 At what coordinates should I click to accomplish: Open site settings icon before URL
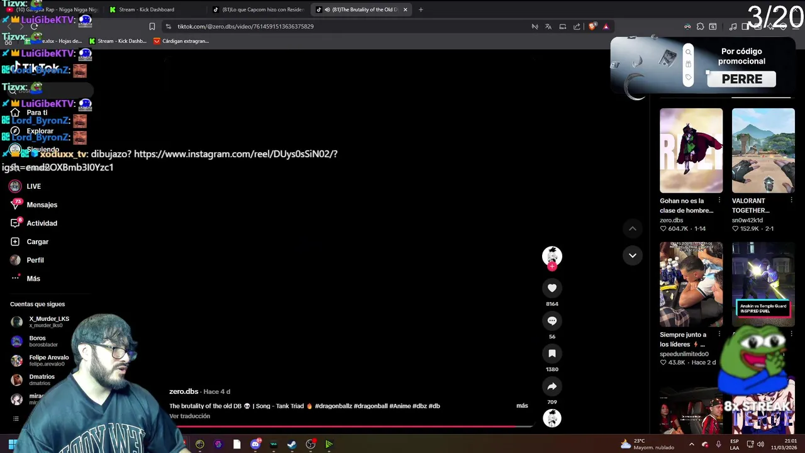168,26
